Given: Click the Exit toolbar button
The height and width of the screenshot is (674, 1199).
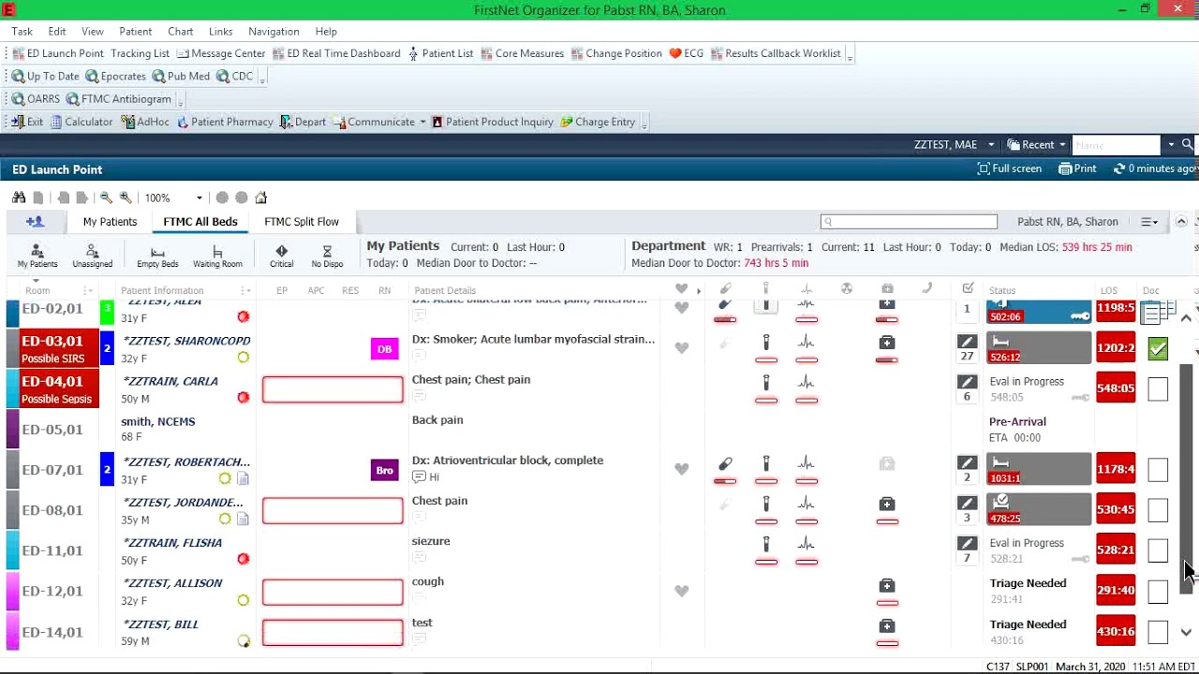Looking at the screenshot, I should pyautogui.click(x=27, y=122).
